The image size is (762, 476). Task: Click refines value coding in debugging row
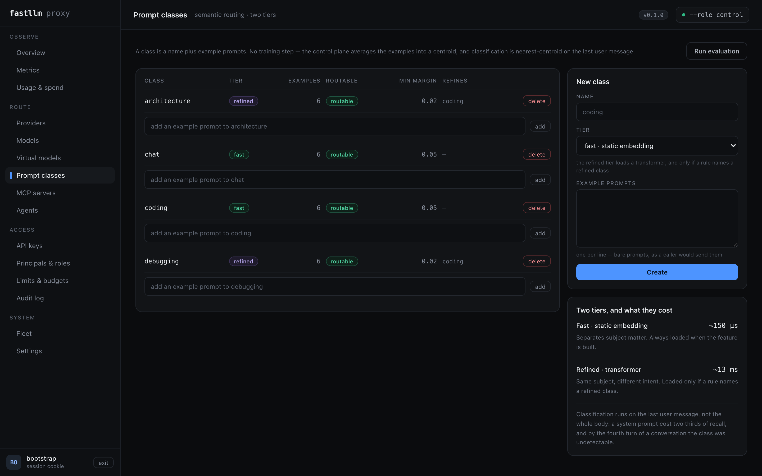coord(453,261)
